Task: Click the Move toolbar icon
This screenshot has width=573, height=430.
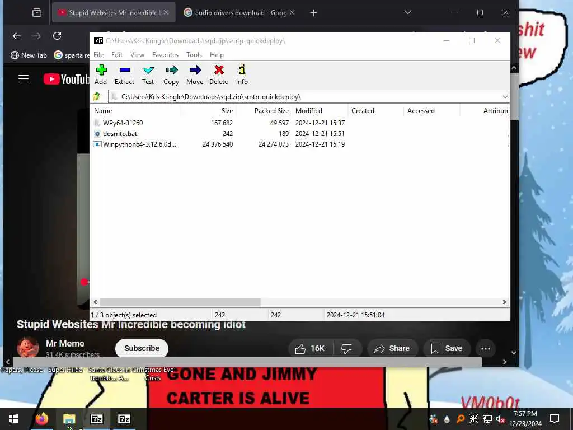Action: [195, 74]
